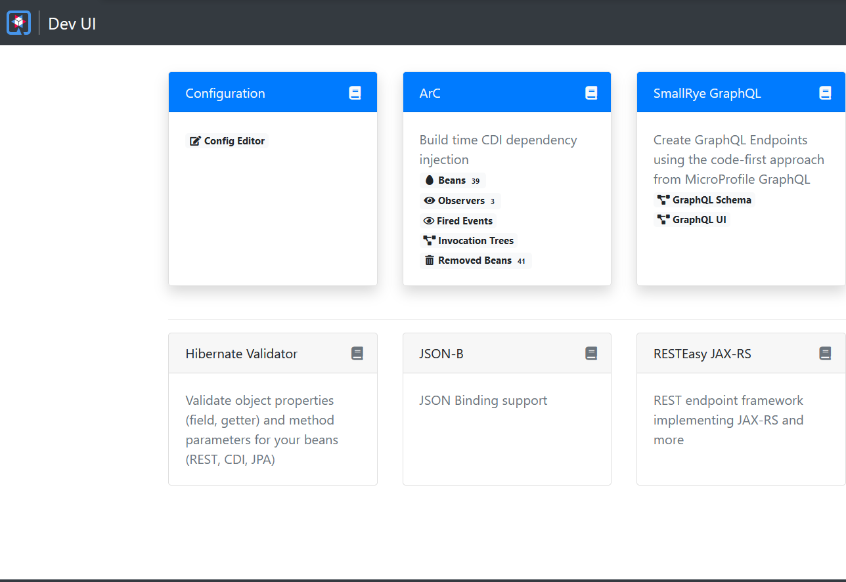Click the Quarkus logo in header

18,23
